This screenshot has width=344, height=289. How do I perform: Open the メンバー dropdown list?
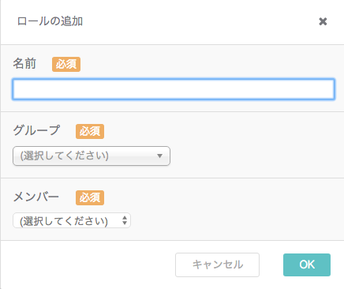tap(72, 220)
